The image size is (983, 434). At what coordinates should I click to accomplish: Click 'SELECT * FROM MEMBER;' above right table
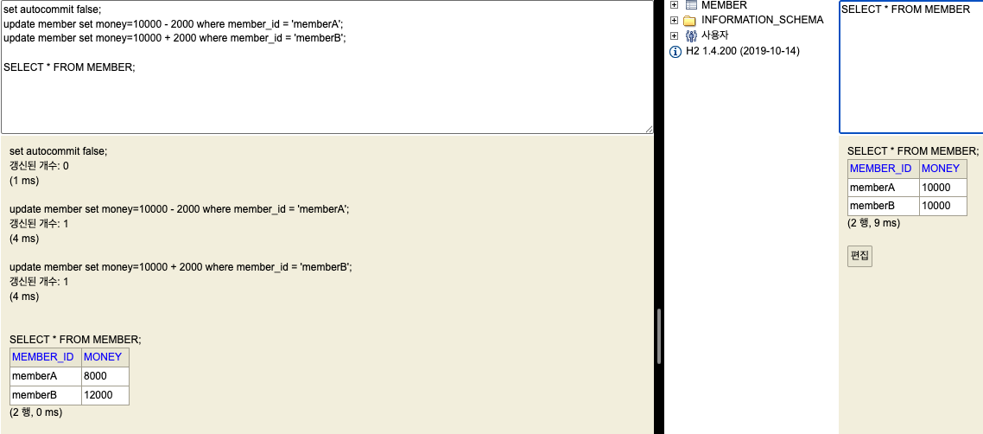(x=913, y=151)
